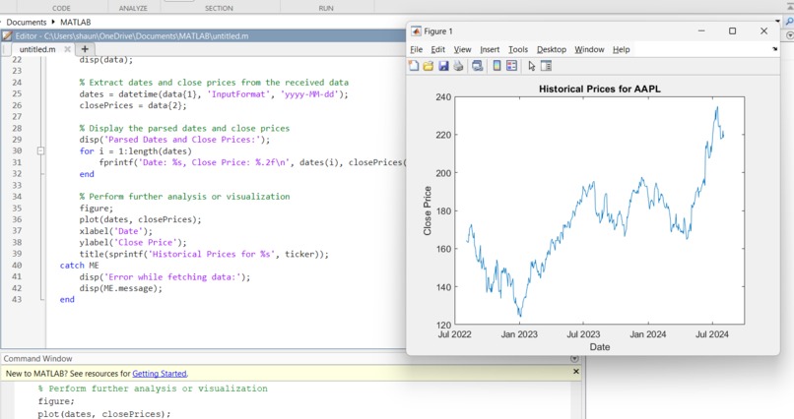Click the ylabel('Close Price'); code line
Image resolution: width=794 pixels, height=419 pixels.
pyautogui.click(x=133, y=242)
